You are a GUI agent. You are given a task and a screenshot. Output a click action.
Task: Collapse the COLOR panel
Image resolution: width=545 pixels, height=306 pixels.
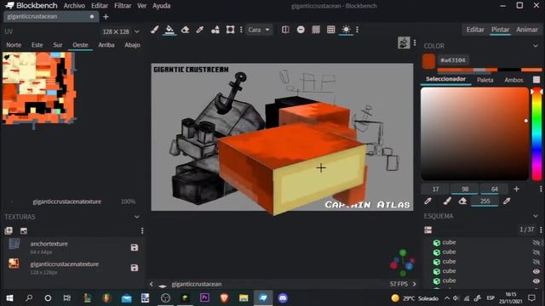pos(536,46)
